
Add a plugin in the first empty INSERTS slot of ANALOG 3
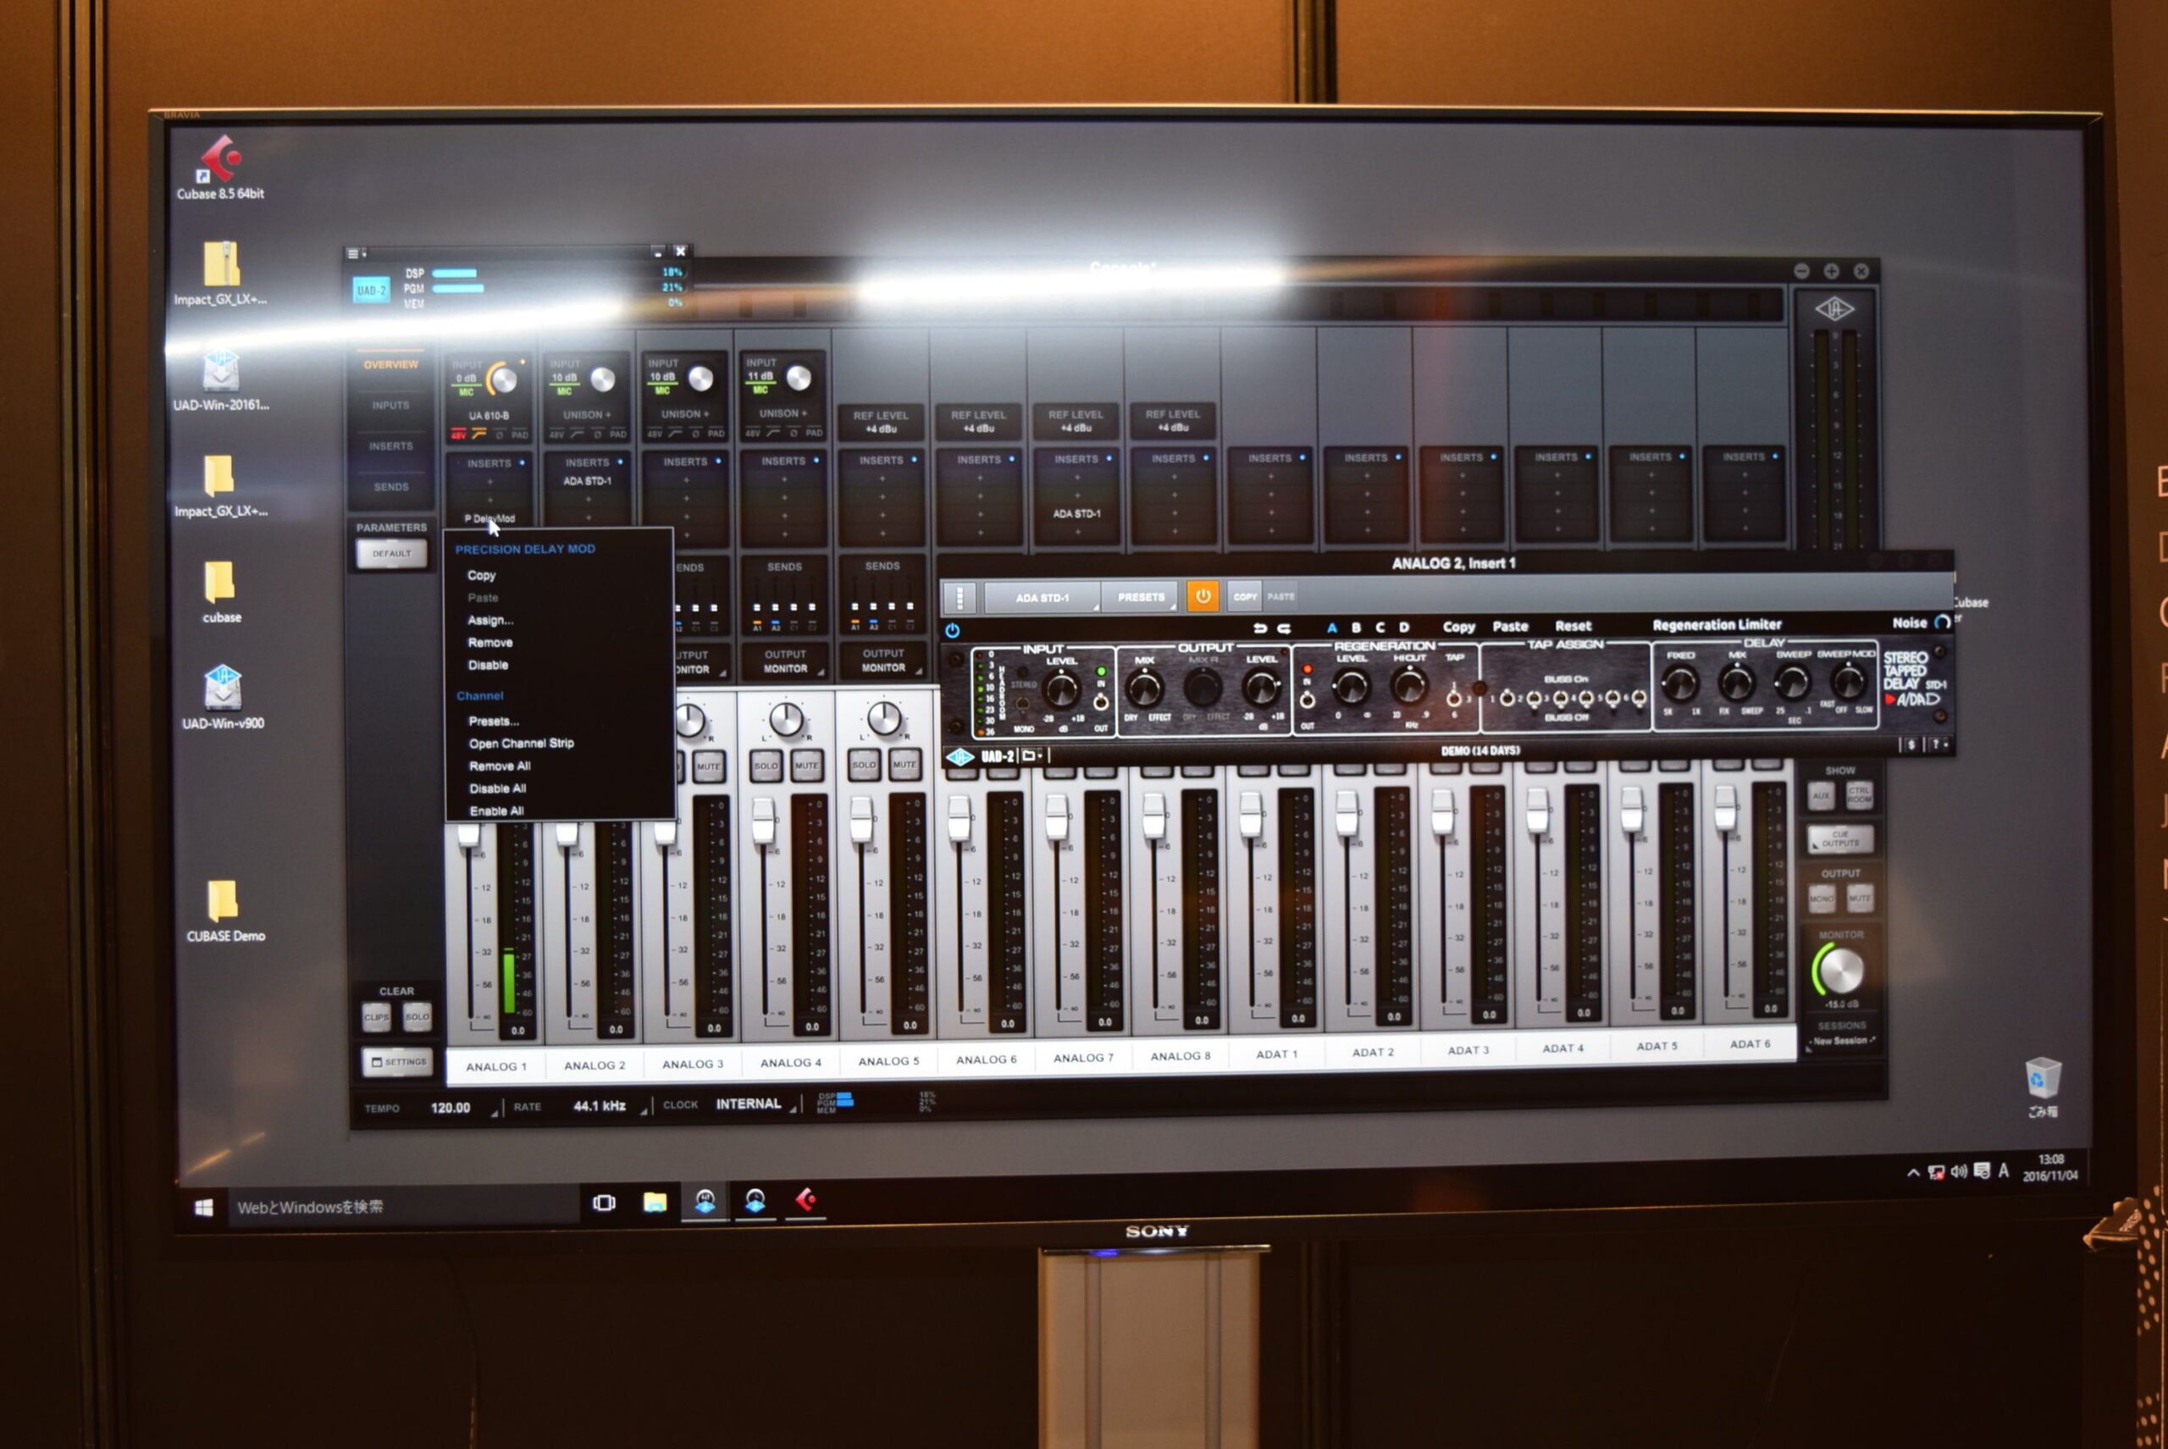pos(687,480)
